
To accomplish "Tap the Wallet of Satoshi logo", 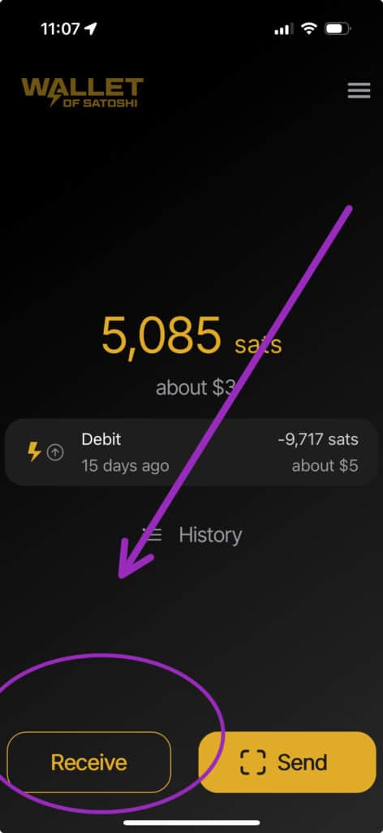I will pos(82,93).
